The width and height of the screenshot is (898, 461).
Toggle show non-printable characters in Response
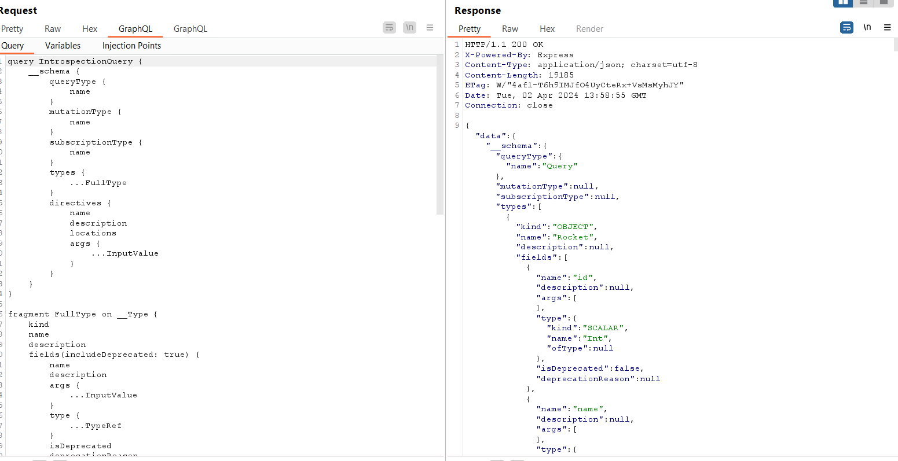click(867, 27)
